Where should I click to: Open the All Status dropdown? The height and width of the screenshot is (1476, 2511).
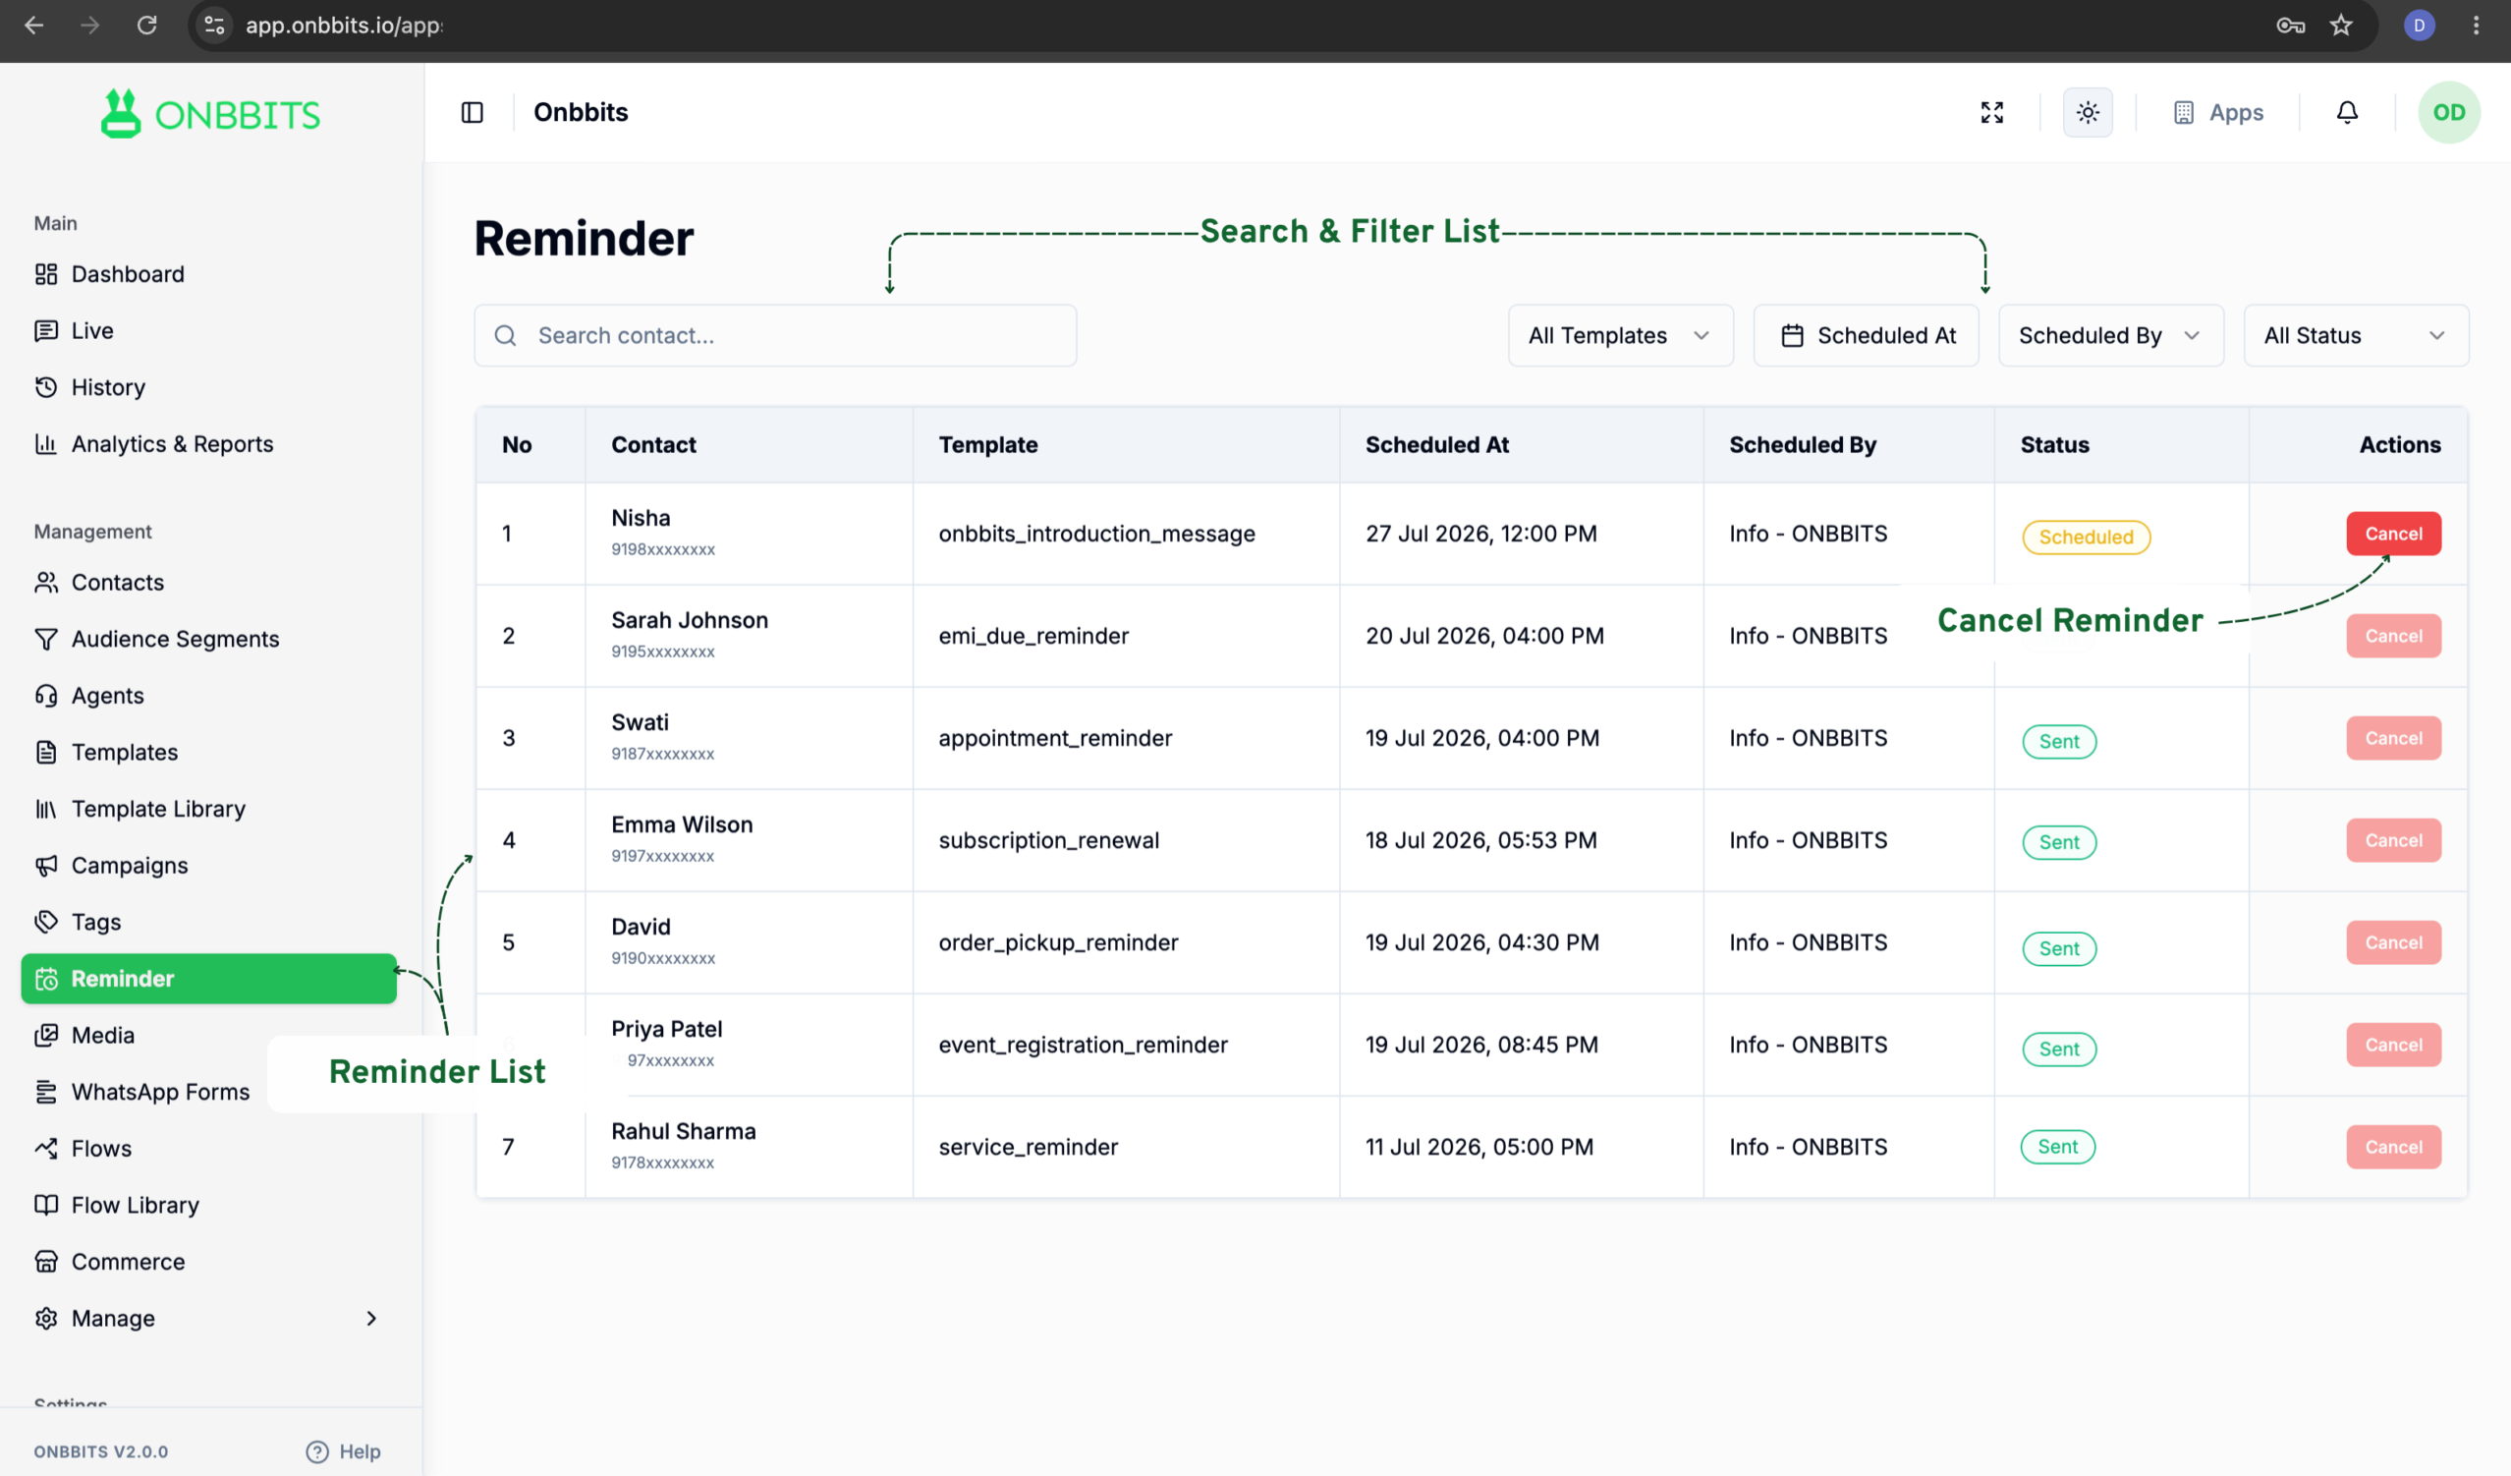tap(2356, 336)
